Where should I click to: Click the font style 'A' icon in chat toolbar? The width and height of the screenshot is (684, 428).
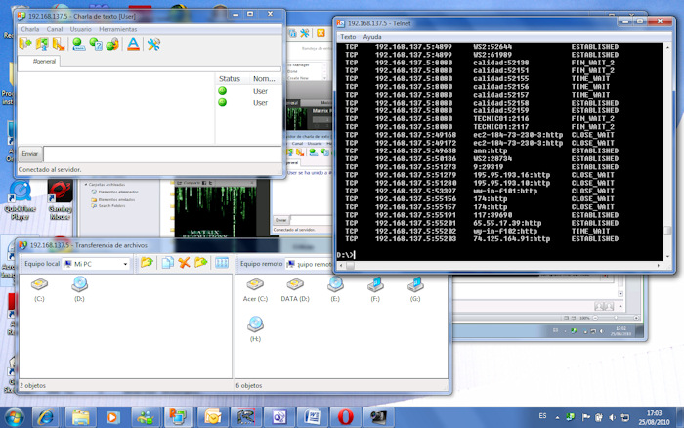click(133, 44)
